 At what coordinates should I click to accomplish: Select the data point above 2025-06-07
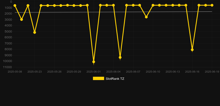pos(133,5)
